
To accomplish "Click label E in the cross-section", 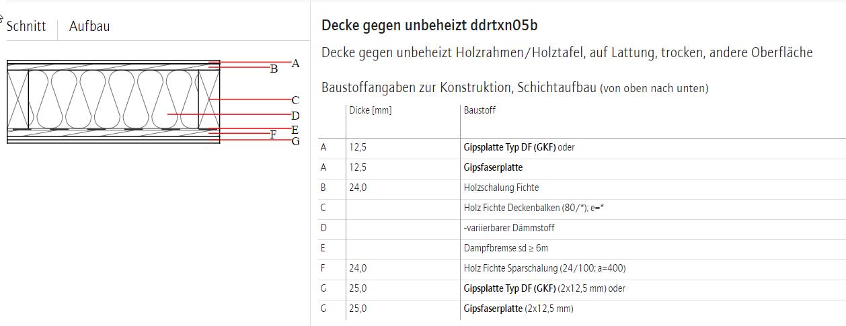I will [x=295, y=128].
